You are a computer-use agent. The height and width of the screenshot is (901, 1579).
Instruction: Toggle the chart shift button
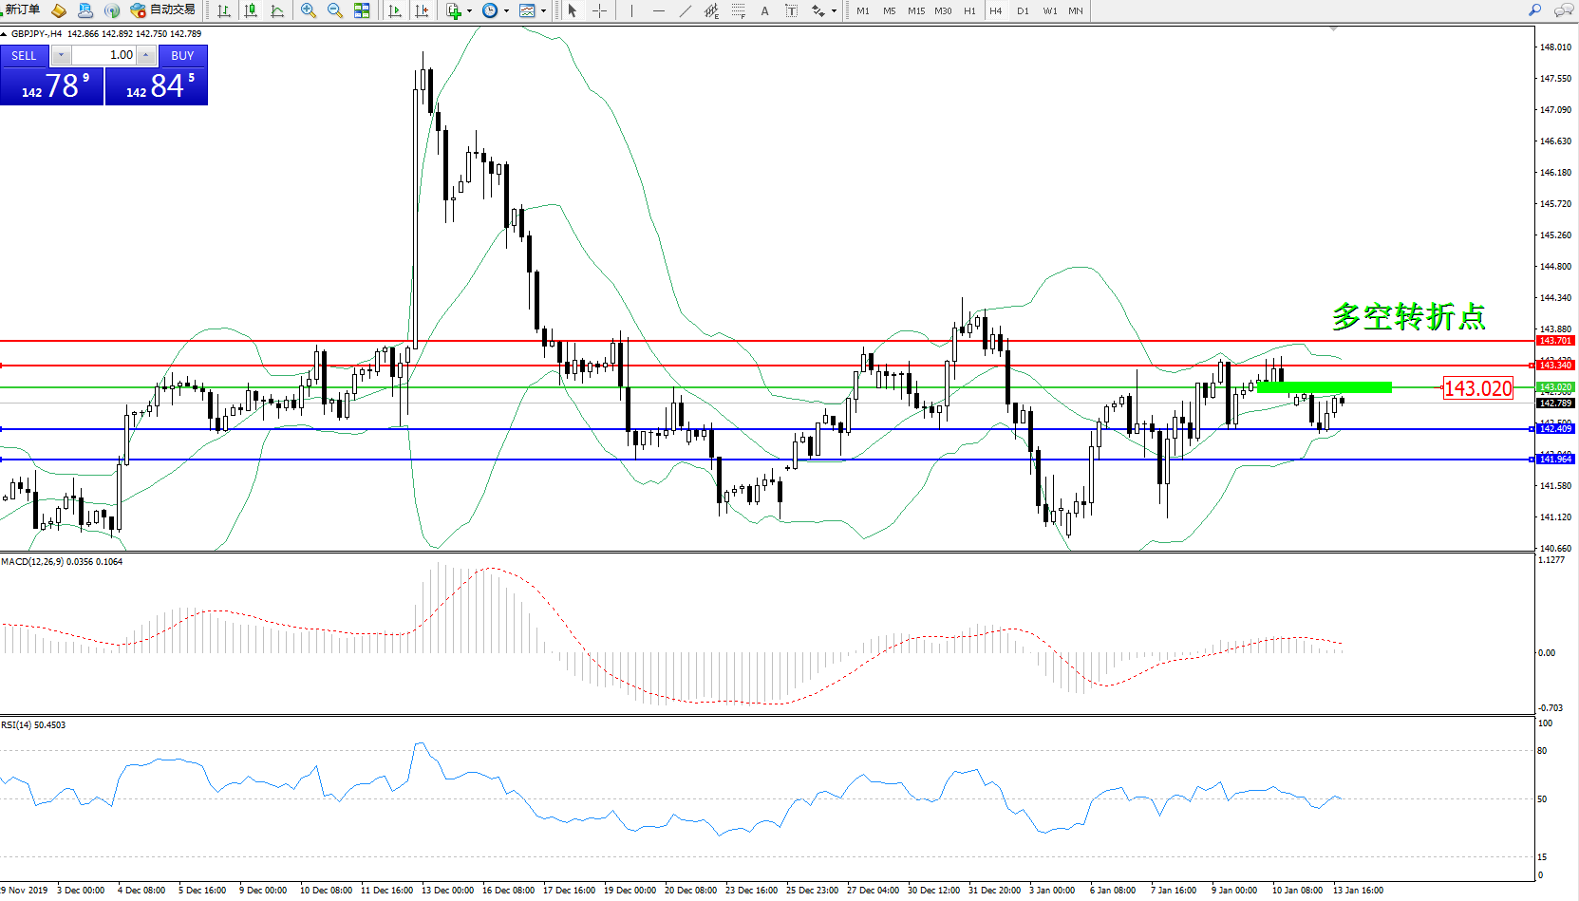[x=422, y=10]
